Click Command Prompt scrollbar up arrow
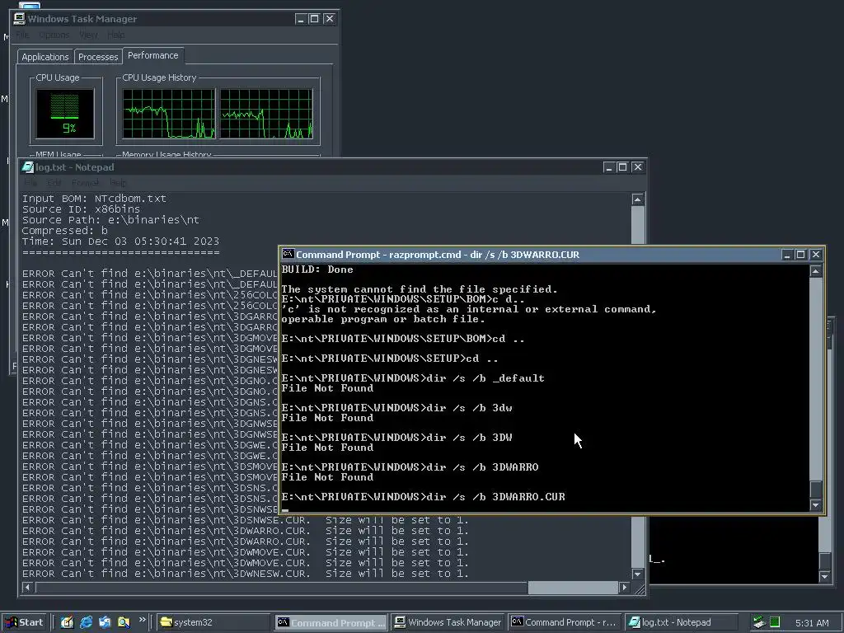844x633 pixels. point(816,270)
